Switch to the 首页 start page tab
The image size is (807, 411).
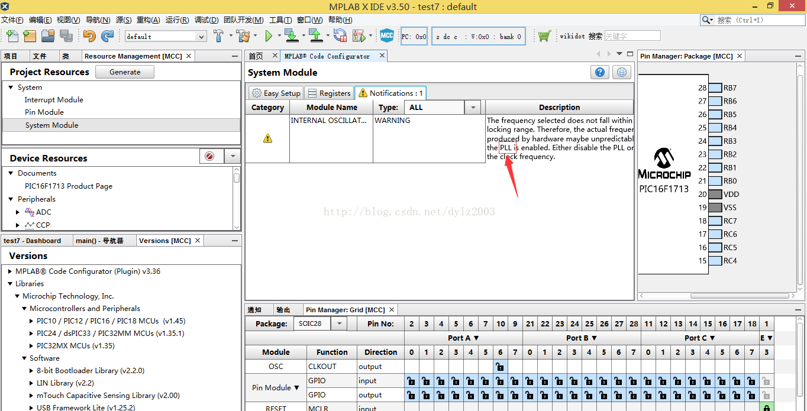point(256,56)
